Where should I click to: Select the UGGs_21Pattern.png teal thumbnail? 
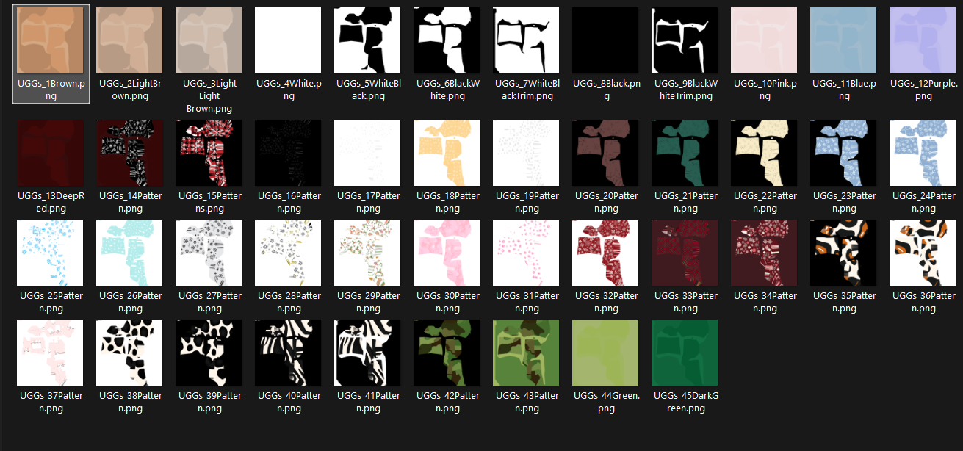pyautogui.click(x=685, y=153)
